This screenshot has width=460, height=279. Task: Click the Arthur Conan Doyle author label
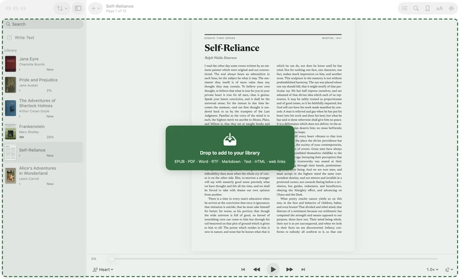[34, 111]
